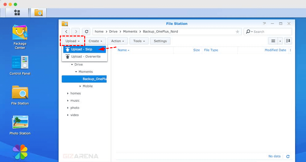The image size is (306, 162).
Task: Collapse the Drive tree node
Action: (x=72, y=65)
